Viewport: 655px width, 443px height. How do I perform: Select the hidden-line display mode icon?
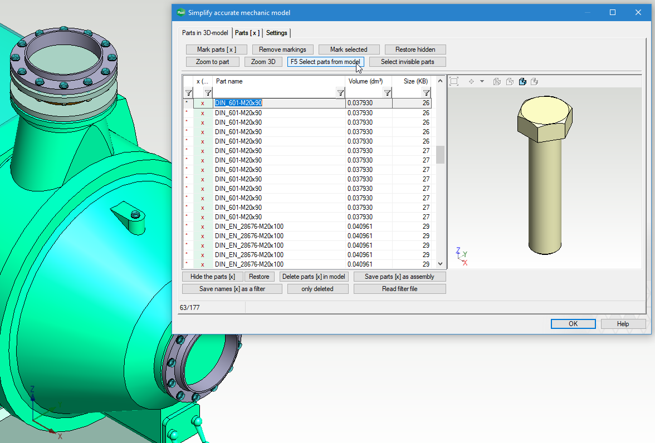point(510,82)
